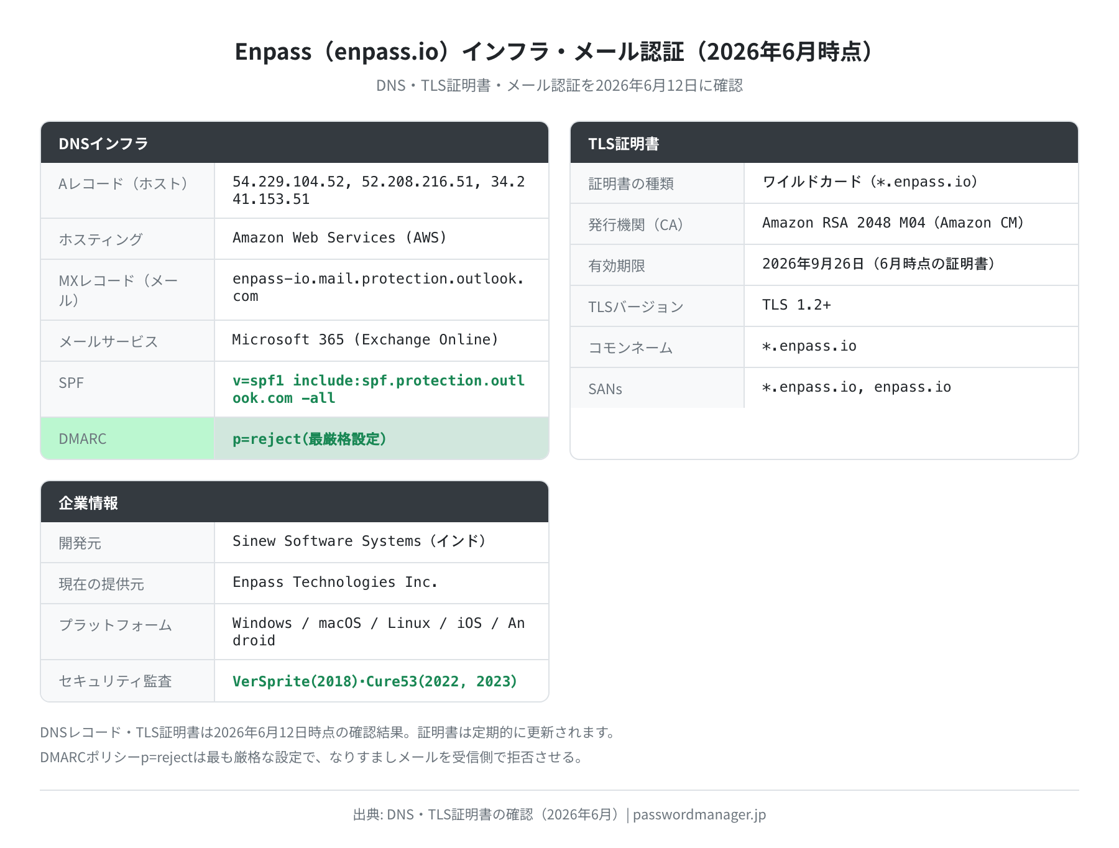
Task: Select the 'v=spf1 include:spf.protection.outlook.com -all' value
Action: [378, 389]
